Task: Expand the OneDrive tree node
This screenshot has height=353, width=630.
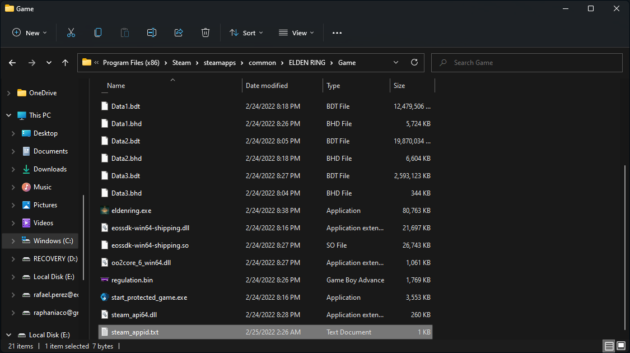Action: coord(9,93)
